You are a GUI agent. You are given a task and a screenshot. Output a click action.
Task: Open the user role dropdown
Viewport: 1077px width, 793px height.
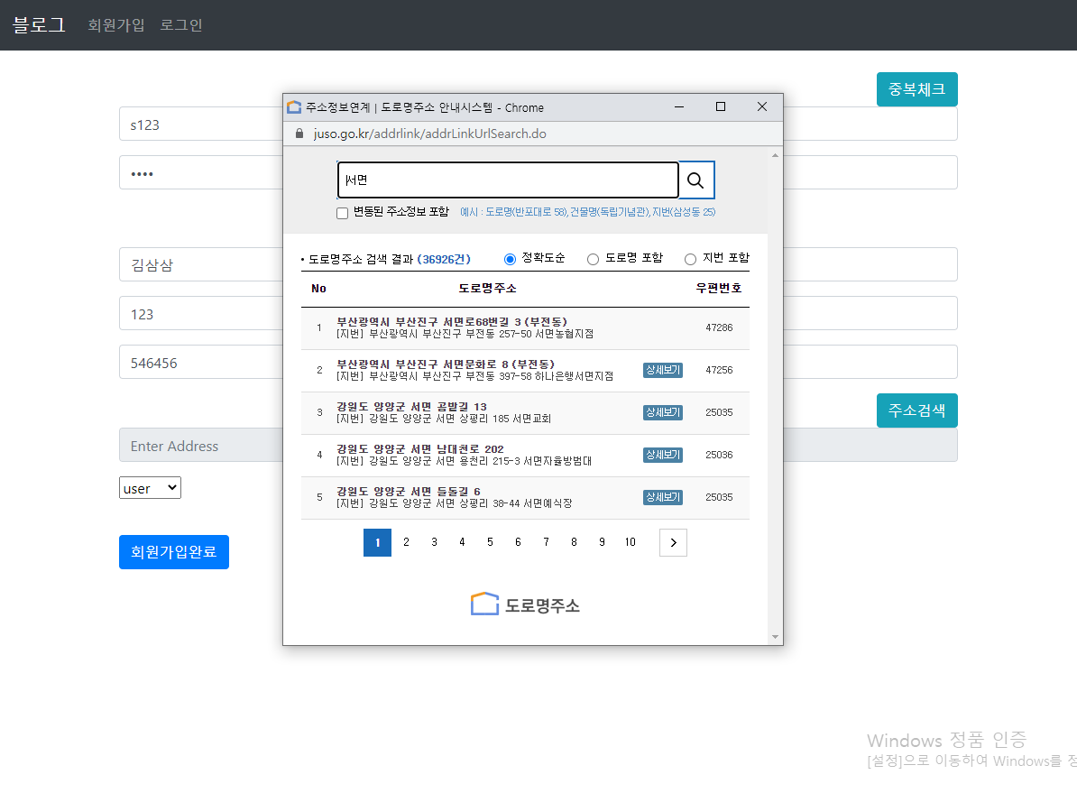click(149, 487)
